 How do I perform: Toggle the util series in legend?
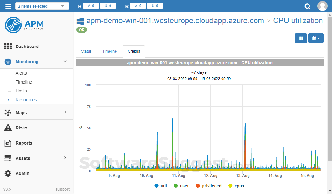[x=161, y=186]
